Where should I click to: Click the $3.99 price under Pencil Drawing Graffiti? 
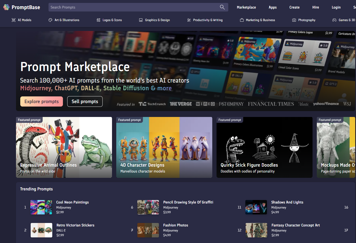167,212
